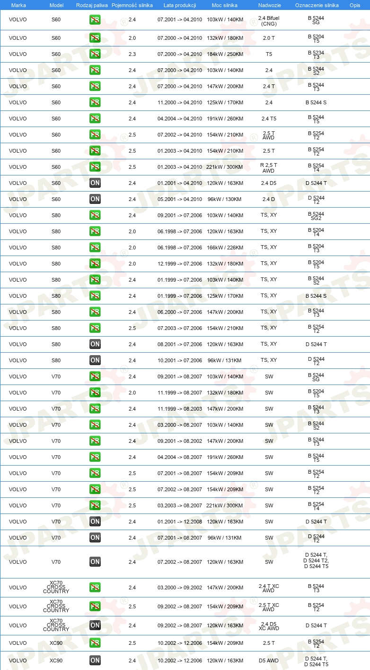Select the petrol icon in the V70 11.1999 -> 08.2003 row
This screenshot has width=370, height=670.
95,409
